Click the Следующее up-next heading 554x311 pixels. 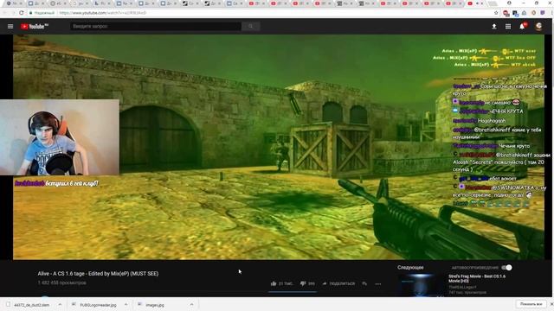(410, 267)
